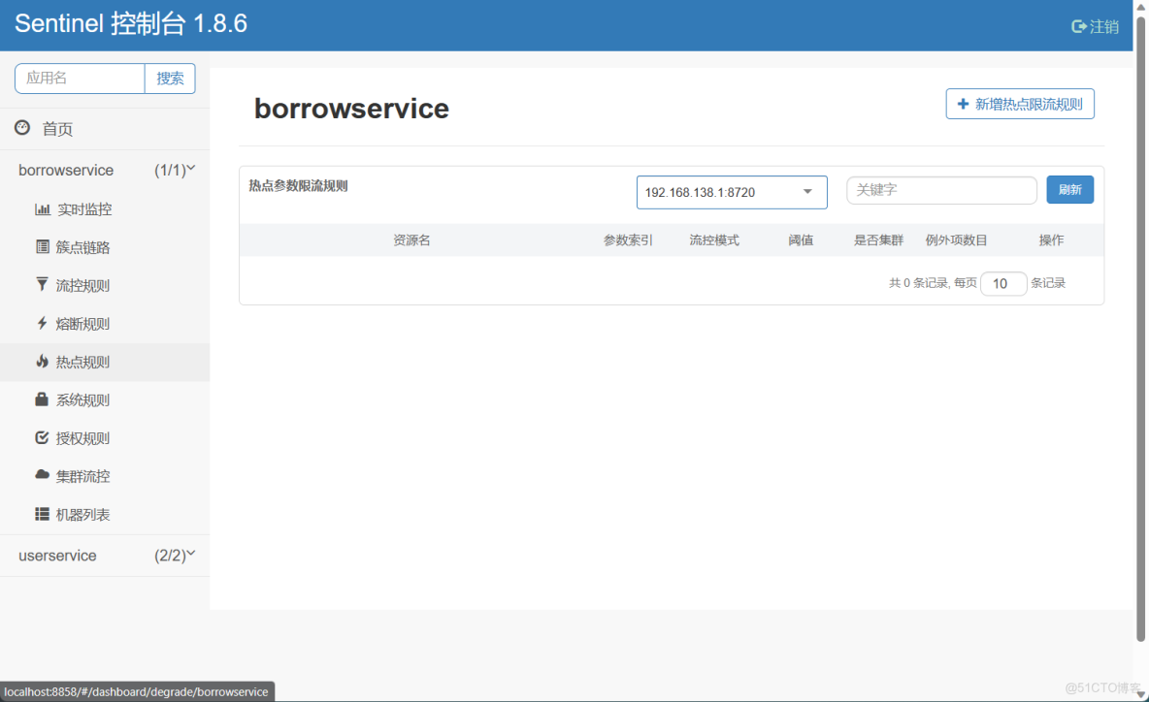Select the 热点规则 flame icon

pos(43,361)
